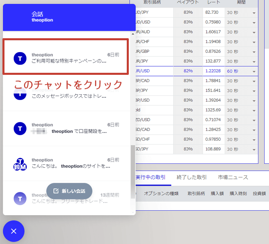The width and height of the screenshot is (269, 244).
Task: Switch to 市場ニュース tab
Action: coord(233,177)
